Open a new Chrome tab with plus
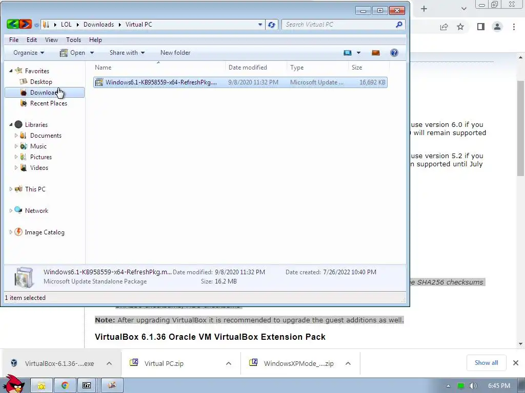This screenshot has height=393, width=525. click(424, 9)
